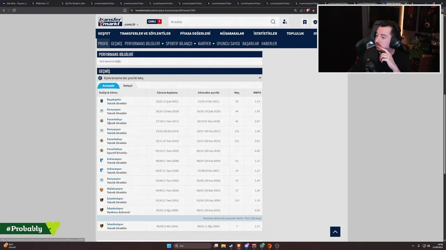Open the BAŞARILAR tab

pos(251,43)
